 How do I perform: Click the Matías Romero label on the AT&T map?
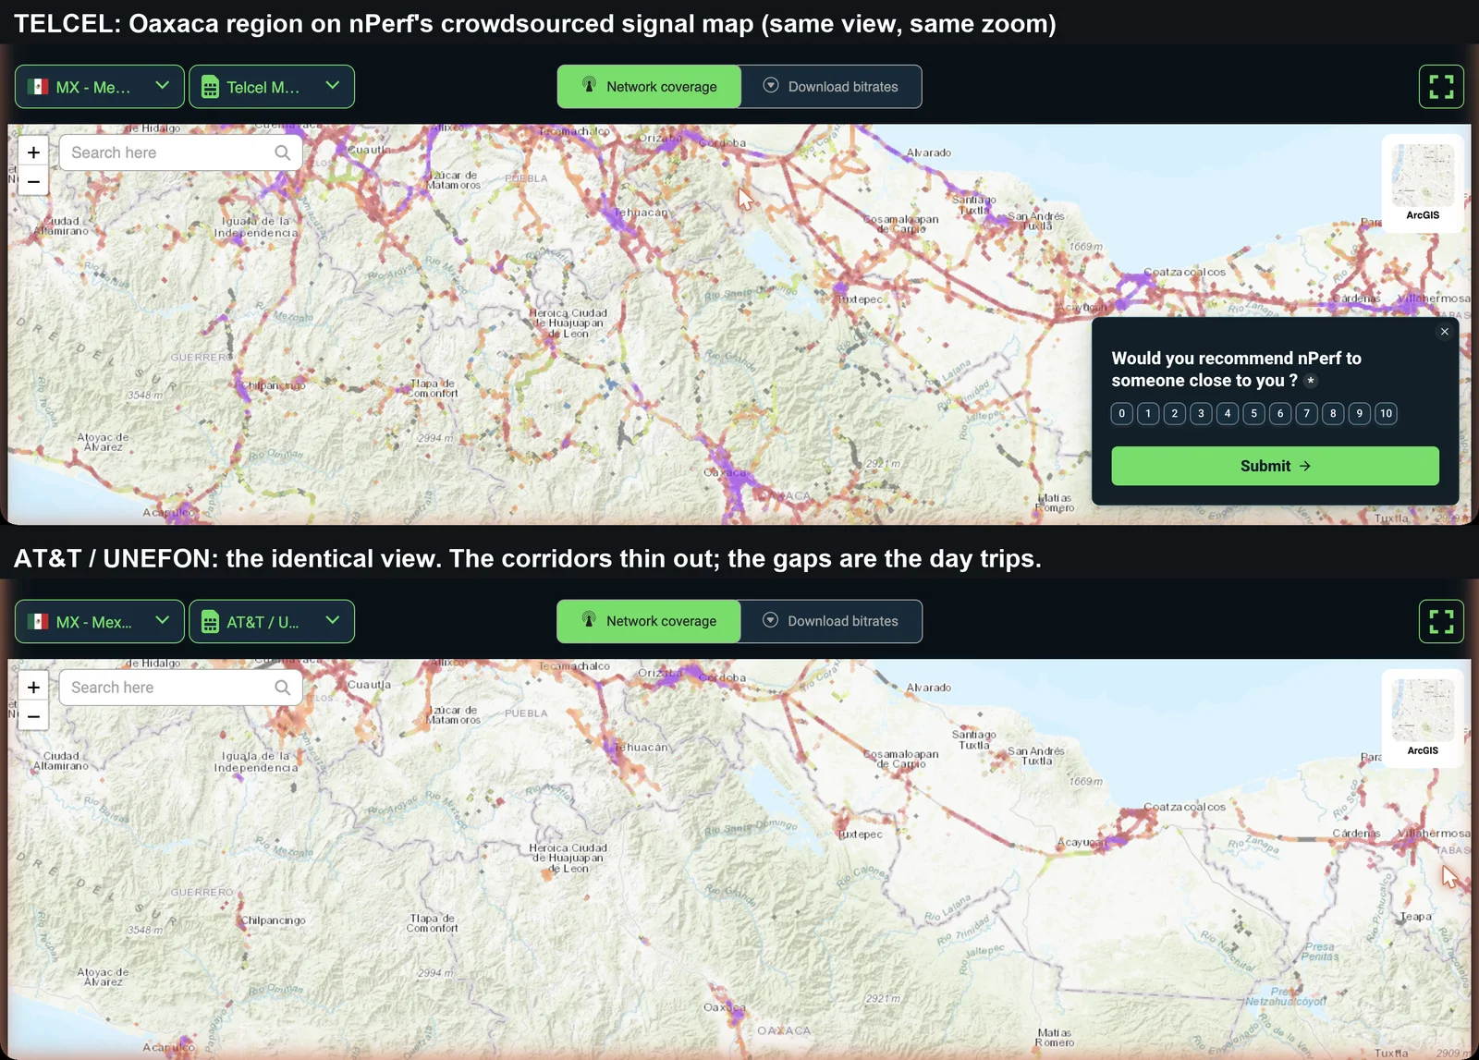tap(1055, 1038)
